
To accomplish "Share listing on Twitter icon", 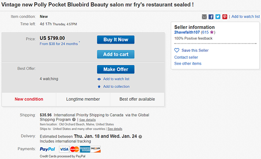I will [x=218, y=17].
